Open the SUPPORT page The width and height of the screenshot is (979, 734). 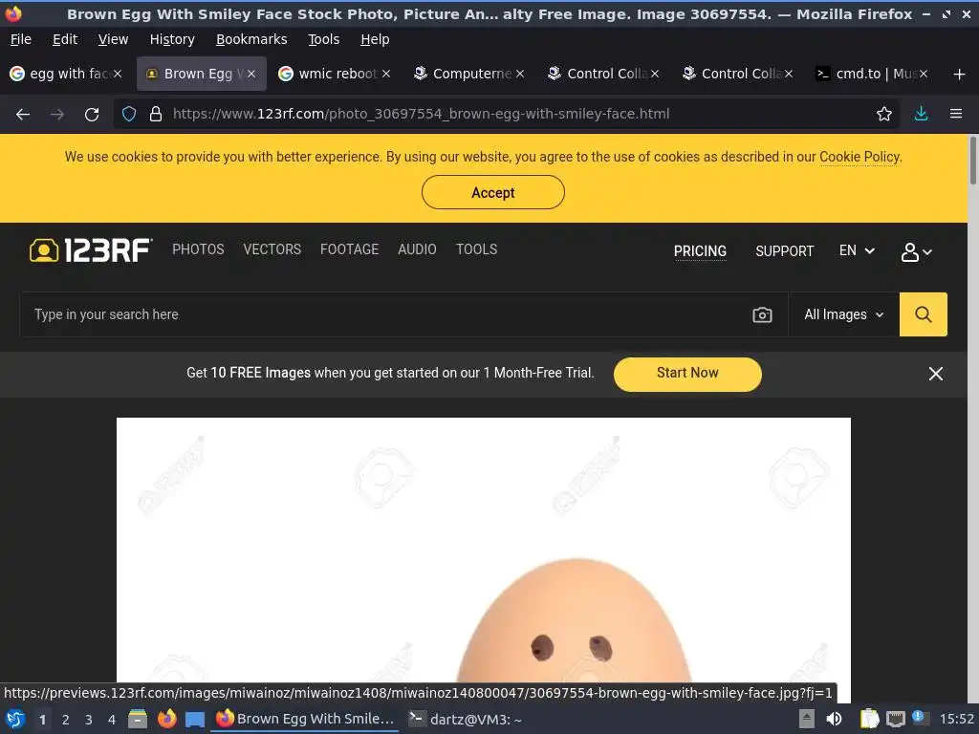pos(784,251)
